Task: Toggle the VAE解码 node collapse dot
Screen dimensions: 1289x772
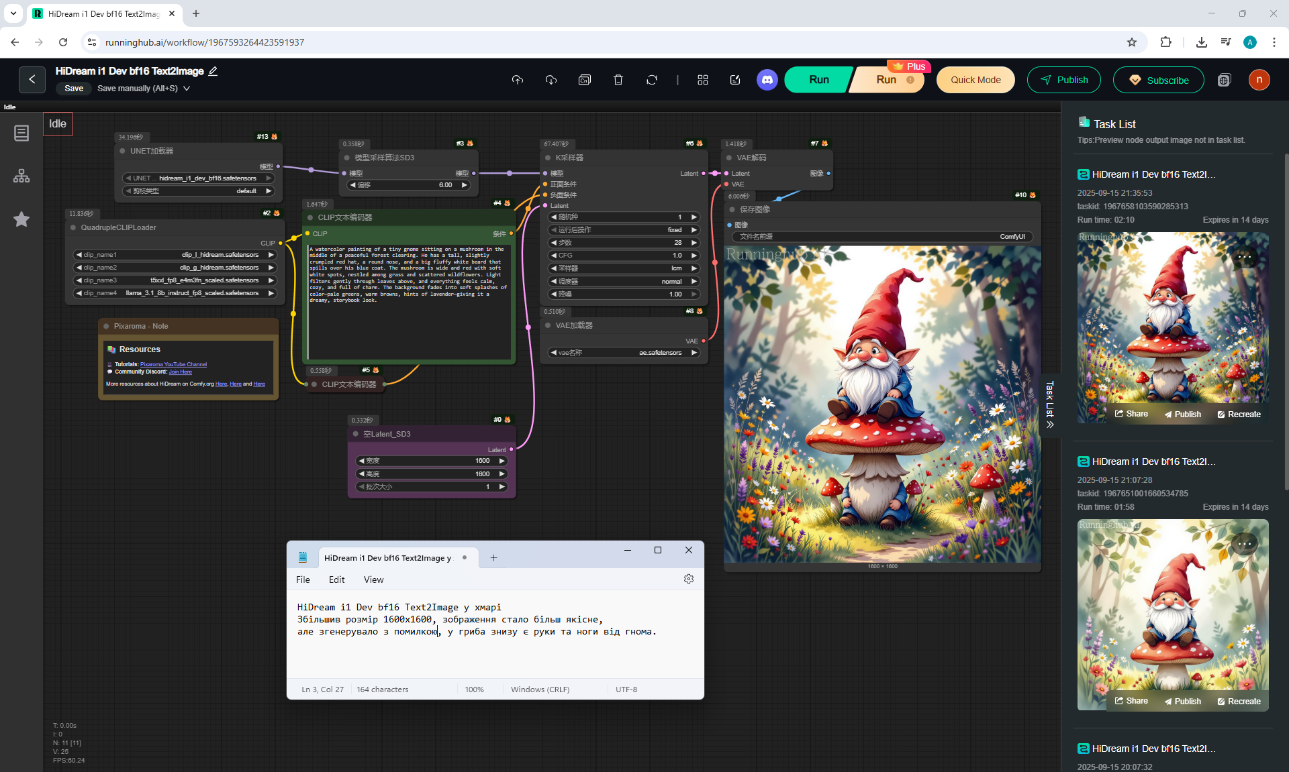Action: 729,158
